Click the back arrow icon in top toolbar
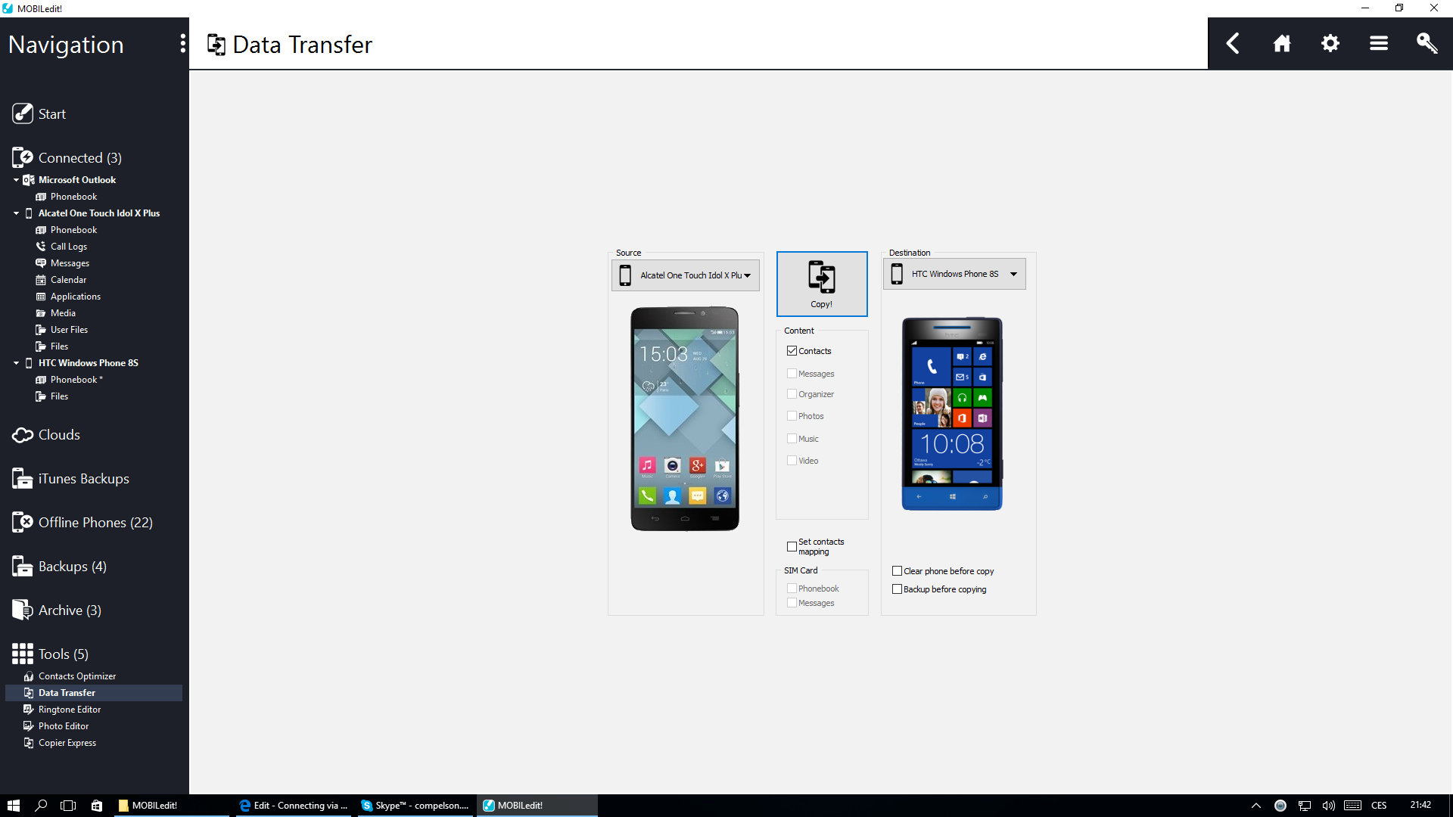The image size is (1453, 817). 1233,44
